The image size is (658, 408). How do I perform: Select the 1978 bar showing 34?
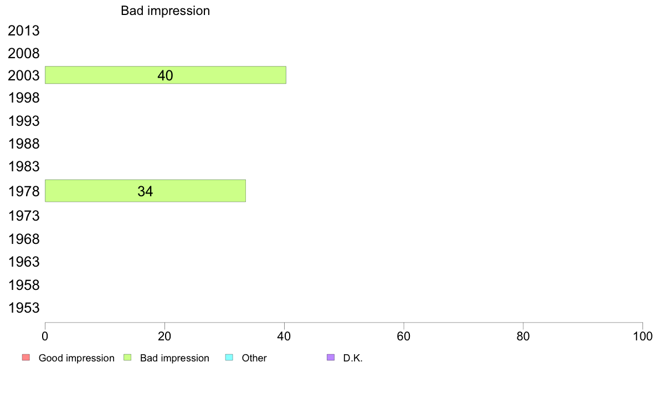pyautogui.click(x=145, y=191)
